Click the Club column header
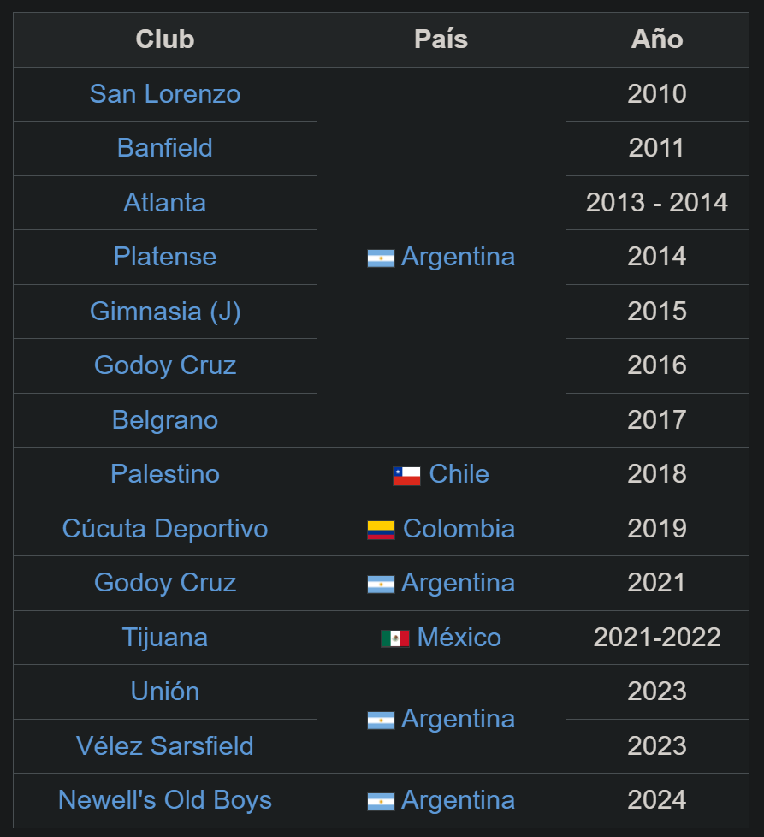The height and width of the screenshot is (837, 764). (x=165, y=39)
